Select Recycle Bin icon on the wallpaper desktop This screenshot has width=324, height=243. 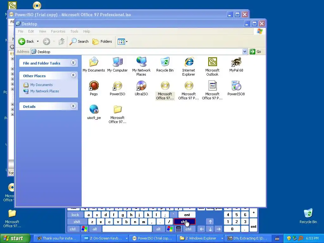click(x=308, y=216)
